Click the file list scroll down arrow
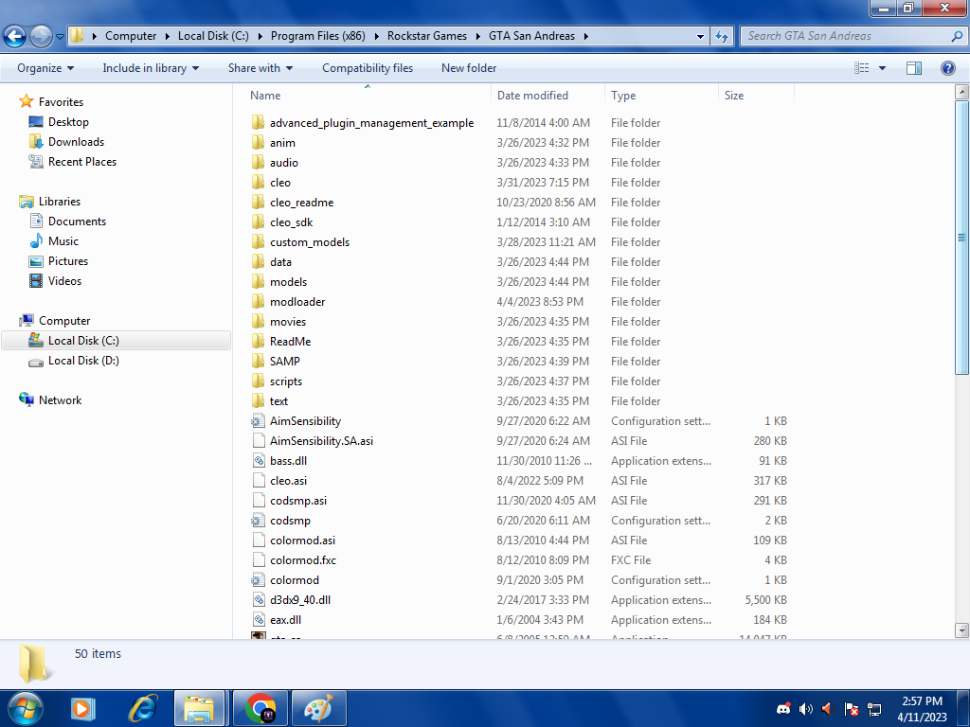The height and width of the screenshot is (727, 970). (x=961, y=630)
